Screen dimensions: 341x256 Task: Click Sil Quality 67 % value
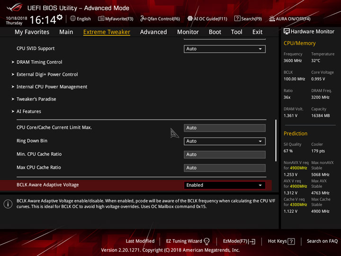coord(288,151)
